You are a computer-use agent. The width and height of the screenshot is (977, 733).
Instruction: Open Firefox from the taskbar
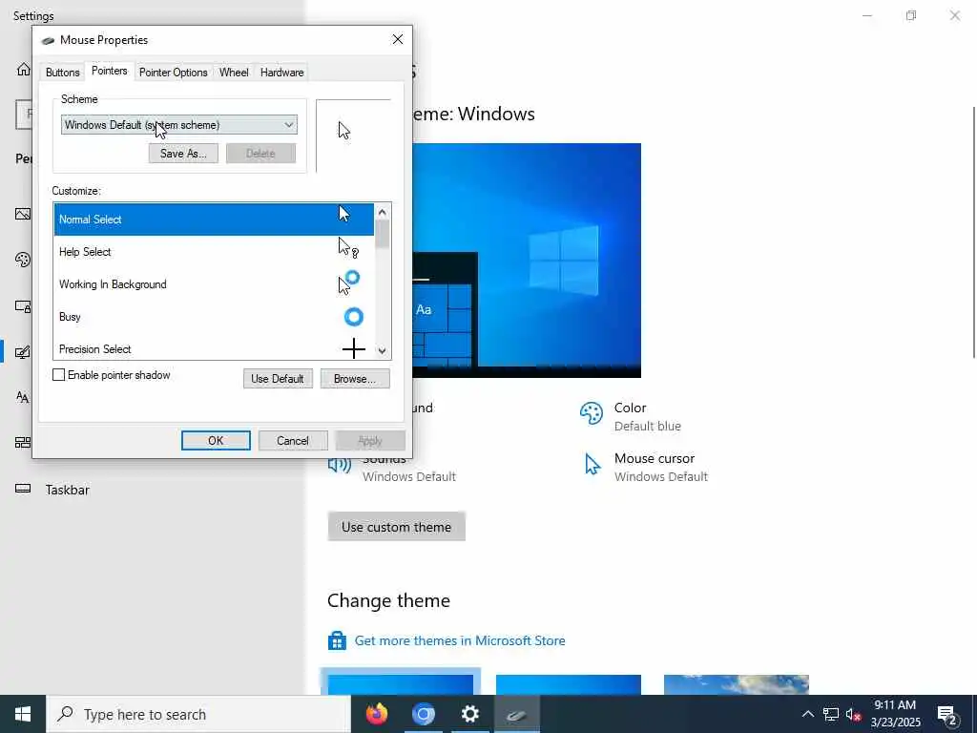[376, 714]
